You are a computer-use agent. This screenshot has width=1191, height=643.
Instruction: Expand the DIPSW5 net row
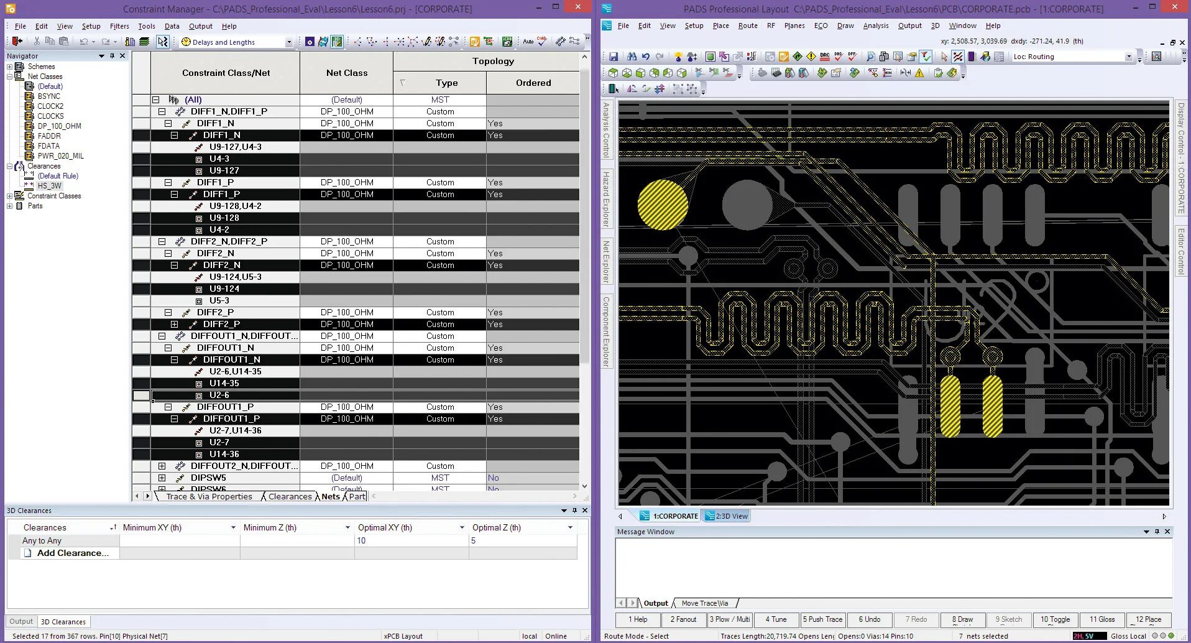click(162, 478)
